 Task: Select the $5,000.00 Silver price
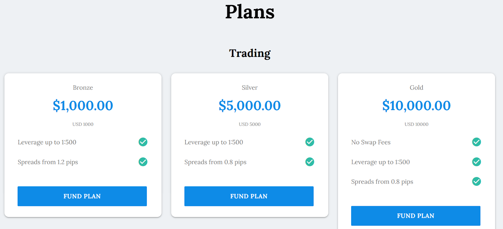pyautogui.click(x=250, y=106)
